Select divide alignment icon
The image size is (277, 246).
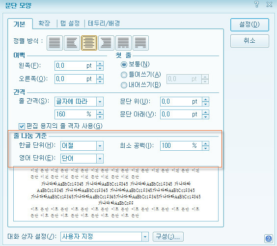pyautogui.click(x=140, y=43)
